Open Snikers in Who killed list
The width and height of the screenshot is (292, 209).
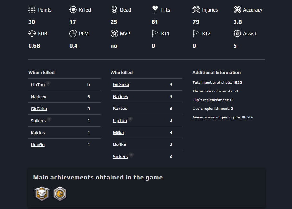tap(120, 157)
